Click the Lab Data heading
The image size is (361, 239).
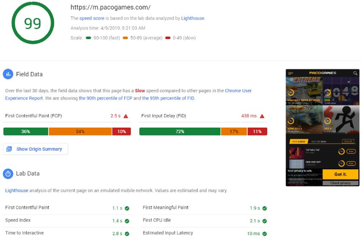(x=28, y=174)
